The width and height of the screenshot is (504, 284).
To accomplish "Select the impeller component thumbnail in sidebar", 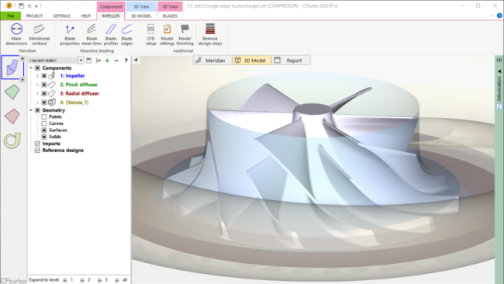I will (12, 68).
